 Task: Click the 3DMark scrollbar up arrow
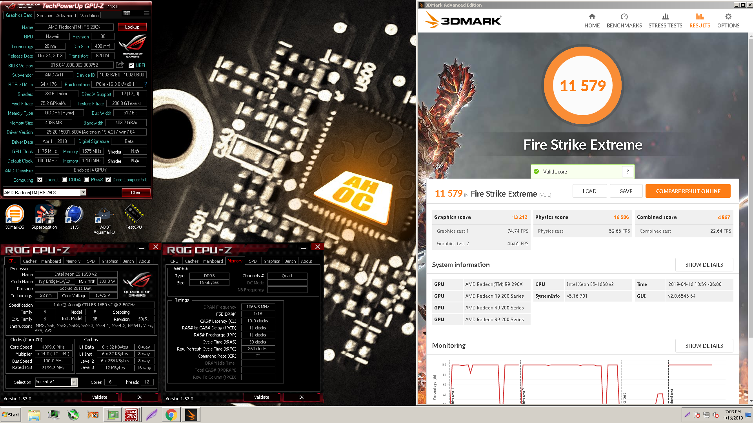751,36
